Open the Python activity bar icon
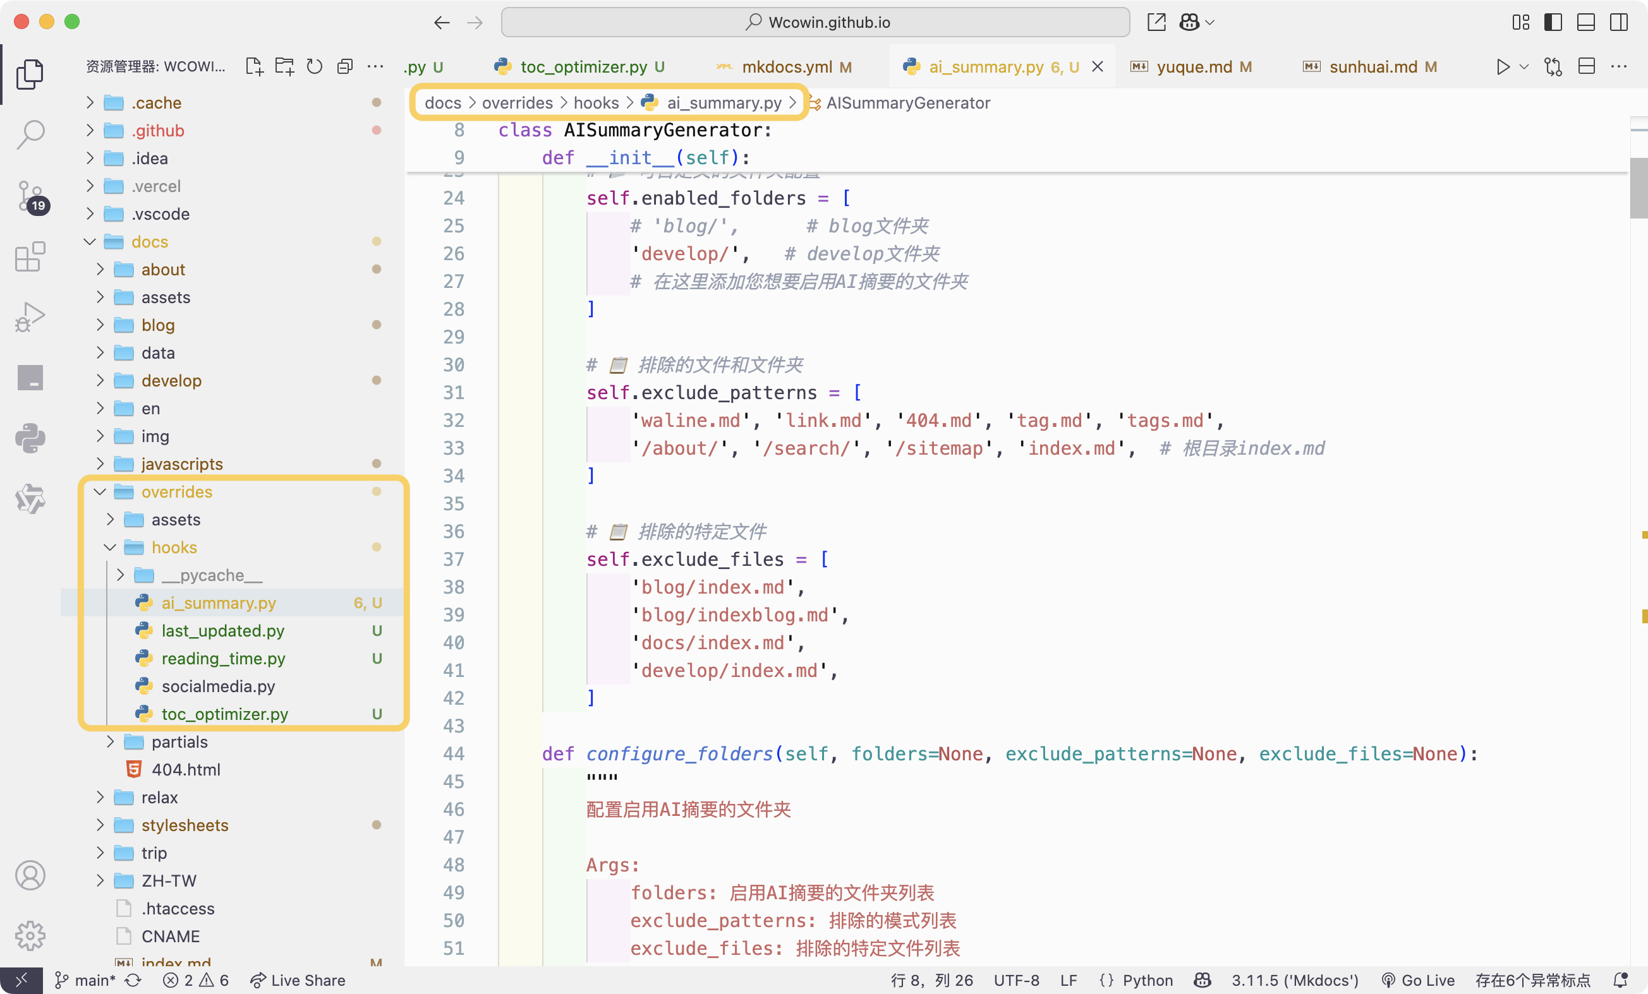The image size is (1648, 994). (x=30, y=438)
